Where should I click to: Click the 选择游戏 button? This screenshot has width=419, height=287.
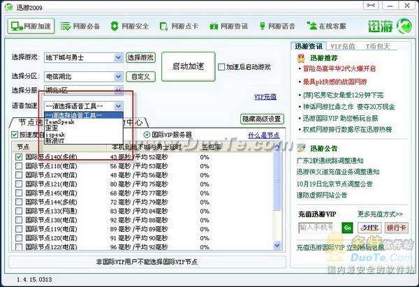pyautogui.click(x=140, y=57)
